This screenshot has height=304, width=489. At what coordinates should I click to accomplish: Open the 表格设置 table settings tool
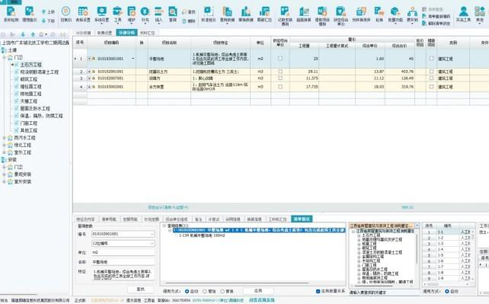(83, 11)
